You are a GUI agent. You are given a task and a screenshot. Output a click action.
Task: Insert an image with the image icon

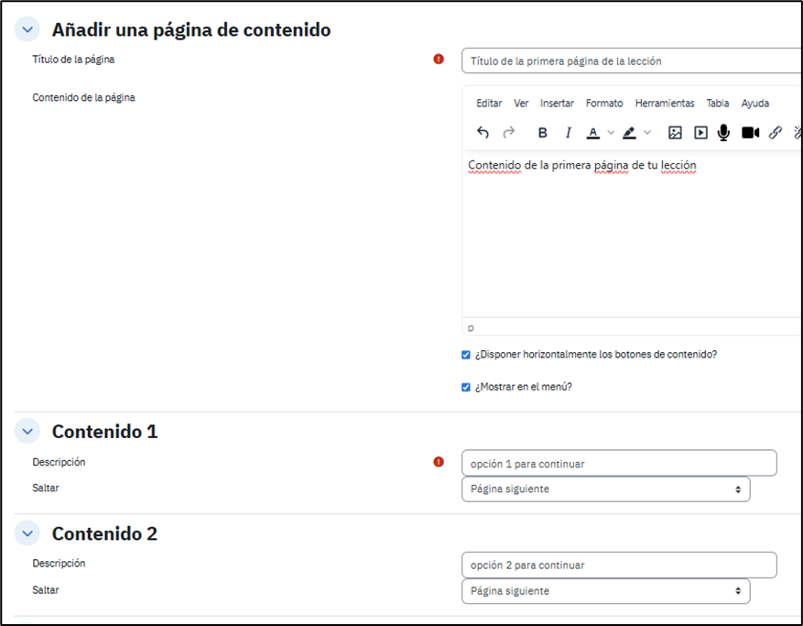675,133
